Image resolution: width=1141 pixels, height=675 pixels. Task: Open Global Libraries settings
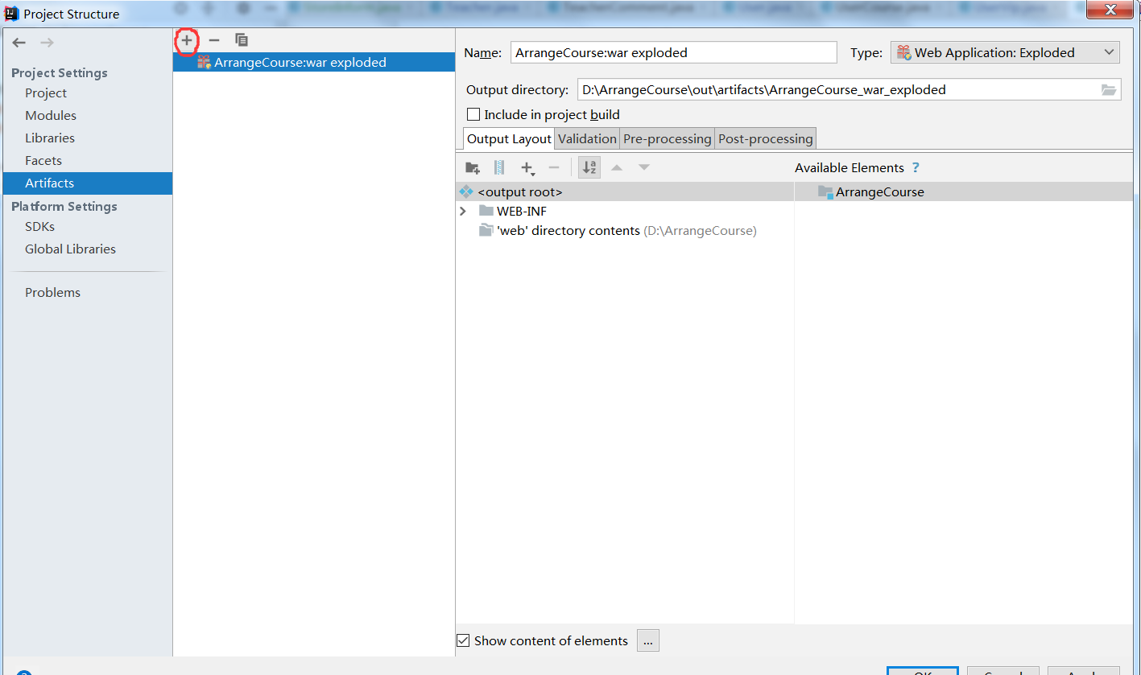(x=70, y=249)
